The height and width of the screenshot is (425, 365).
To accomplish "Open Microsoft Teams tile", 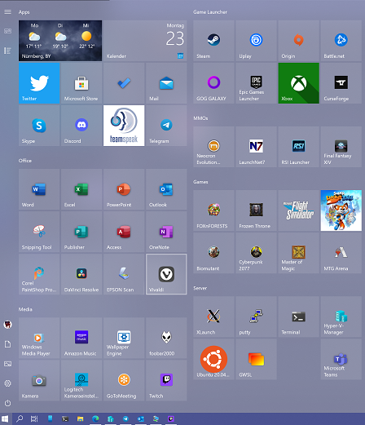I will 341,359.
